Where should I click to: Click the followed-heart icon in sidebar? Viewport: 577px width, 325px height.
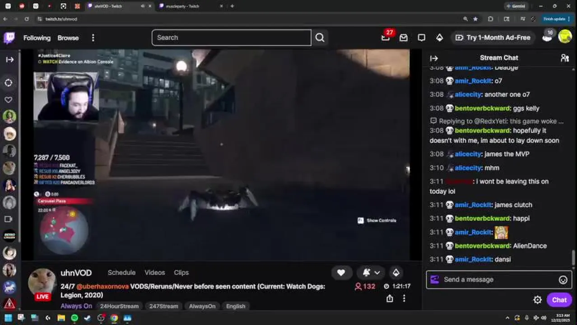(9, 100)
